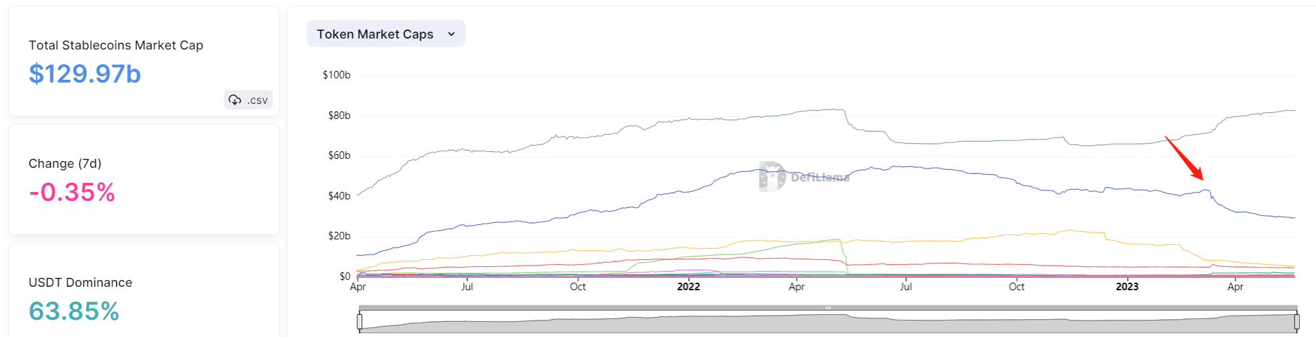Click the Change (7d) card heading
The height and width of the screenshot is (337, 1316).
tap(65, 164)
